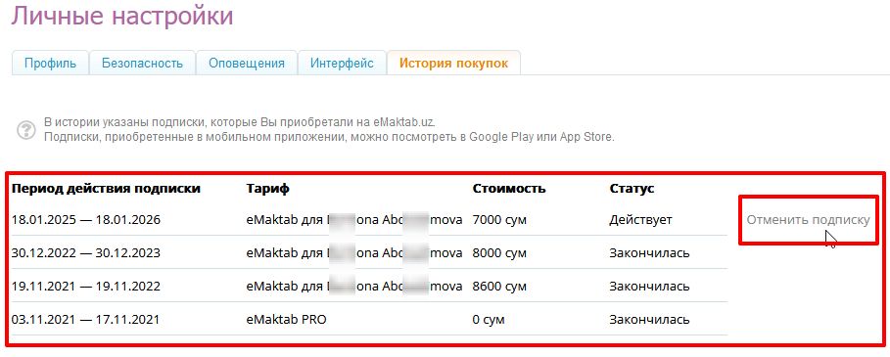Viewport: 890px width, 357px height.
Task: Click the eMaktab tariff in the 8000 сум row
Action: (354, 252)
